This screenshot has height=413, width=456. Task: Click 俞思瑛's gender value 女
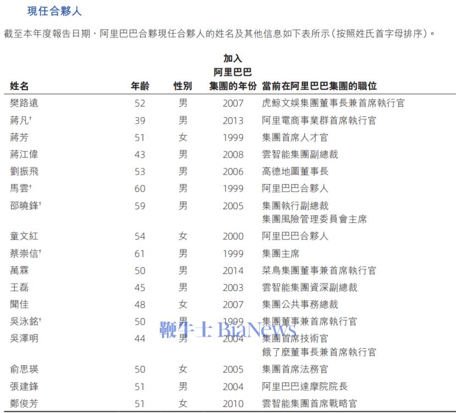point(183,369)
